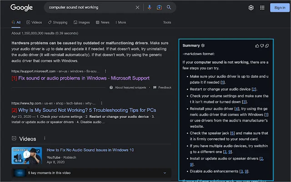
Task: Open search by image camera icon
Action: pos(159,8)
